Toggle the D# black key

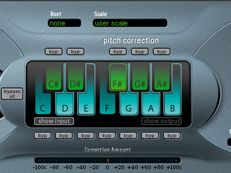(75, 77)
